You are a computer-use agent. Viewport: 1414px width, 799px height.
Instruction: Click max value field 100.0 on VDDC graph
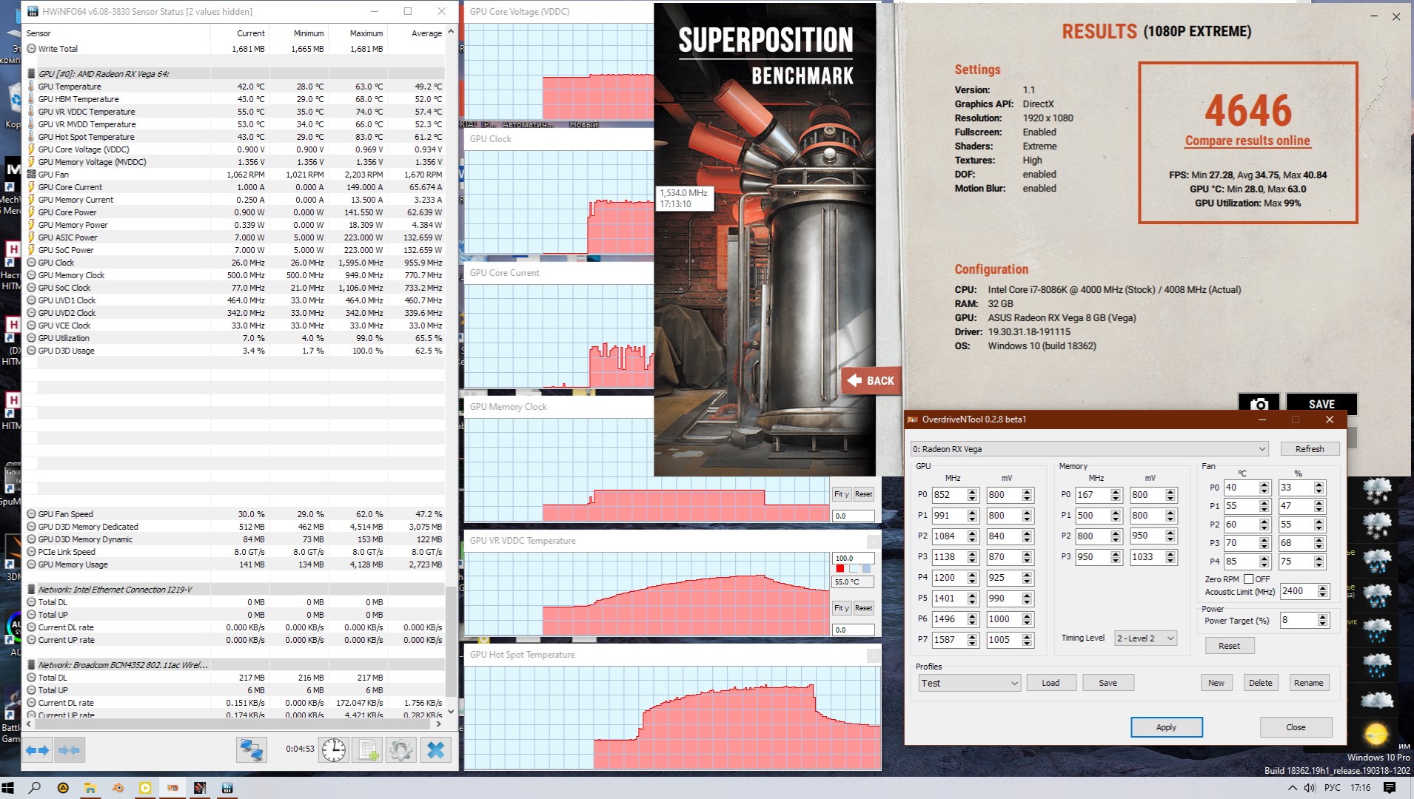point(853,558)
